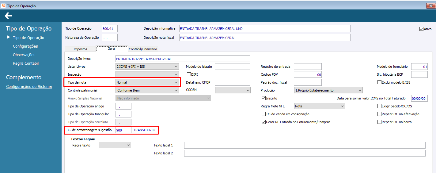This screenshot has width=436, height=173.
Task: Click the Modelo de formulário field
Action: (x=419, y=67)
